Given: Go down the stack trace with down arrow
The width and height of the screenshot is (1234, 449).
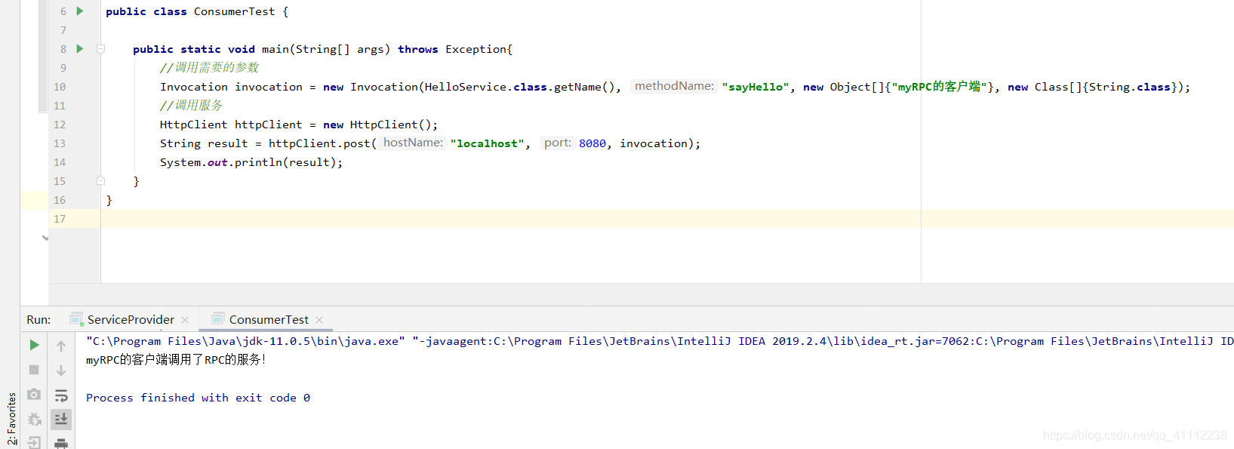Looking at the screenshot, I should click(x=61, y=371).
